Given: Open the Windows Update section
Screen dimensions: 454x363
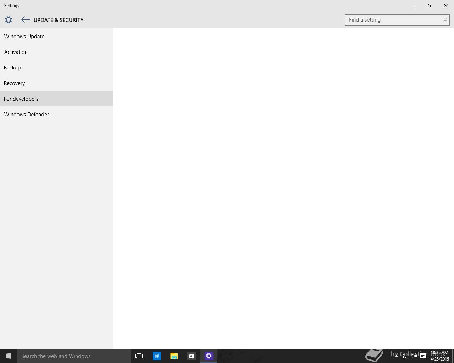Looking at the screenshot, I should [57, 36].
